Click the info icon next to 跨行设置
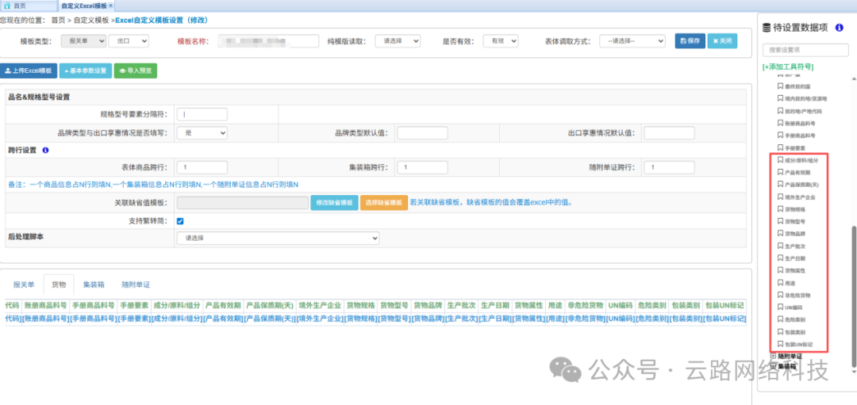The image size is (857, 405). coord(45,150)
